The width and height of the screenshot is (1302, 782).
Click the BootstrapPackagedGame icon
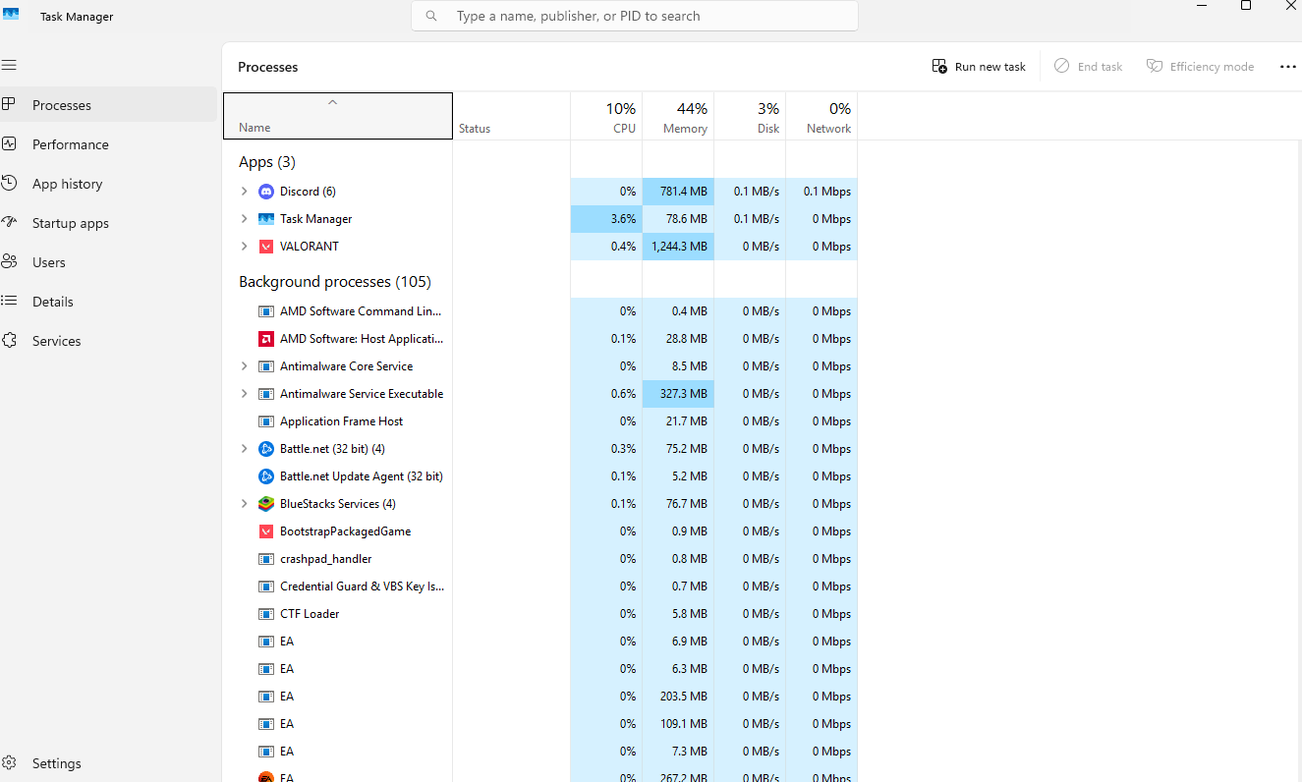[x=266, y=531]
